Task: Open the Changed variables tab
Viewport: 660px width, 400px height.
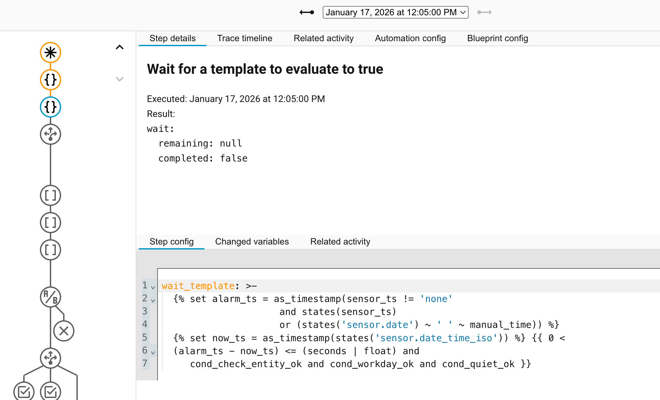Action: point(252,242)
